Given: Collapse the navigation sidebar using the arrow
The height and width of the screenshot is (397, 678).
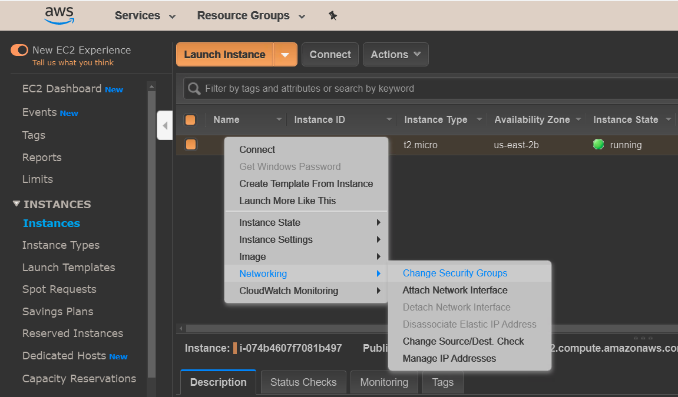Looking at the screenshot, I should 164,125.
